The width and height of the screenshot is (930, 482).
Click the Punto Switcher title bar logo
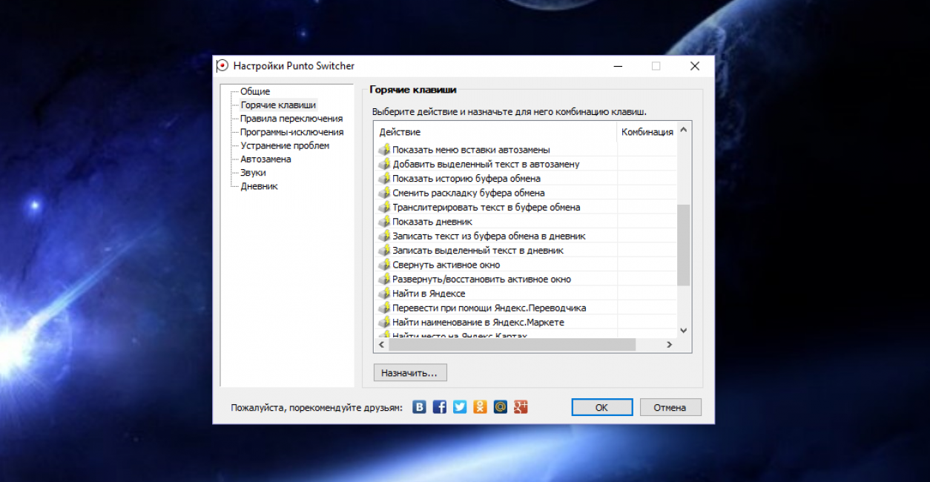(x=222, y=65)
